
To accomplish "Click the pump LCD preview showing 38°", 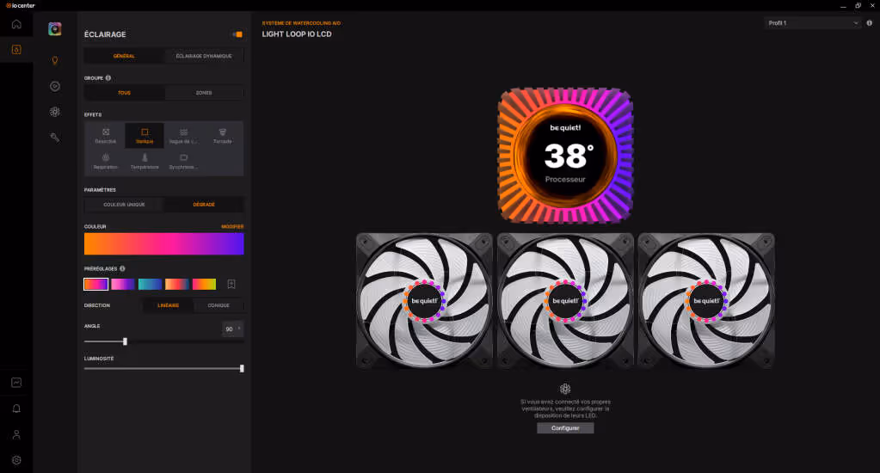I will 565,156.
